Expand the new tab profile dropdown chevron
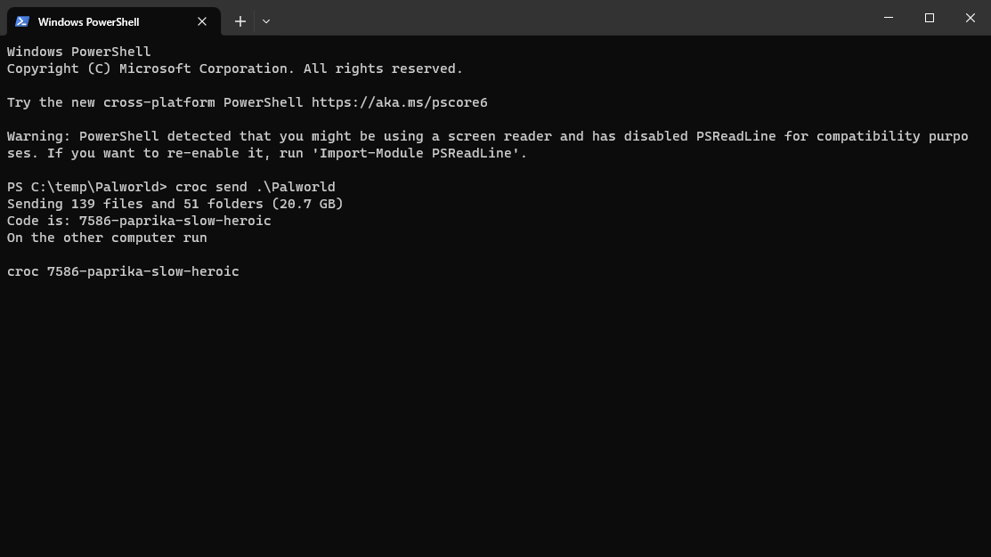The image size is (991, 557). [x=266, y=21]
